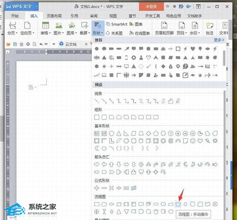Click the paste options icon in document
The image size is (237, 220).
pos(31,87)
